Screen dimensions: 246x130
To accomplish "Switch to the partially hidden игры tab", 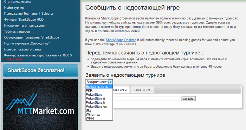I will click(121, 90).
